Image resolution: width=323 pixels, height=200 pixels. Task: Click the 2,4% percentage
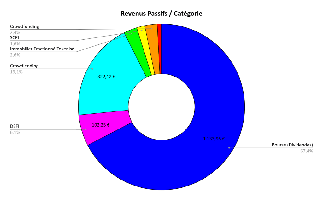pyautogui.click(x=15, y=32)
